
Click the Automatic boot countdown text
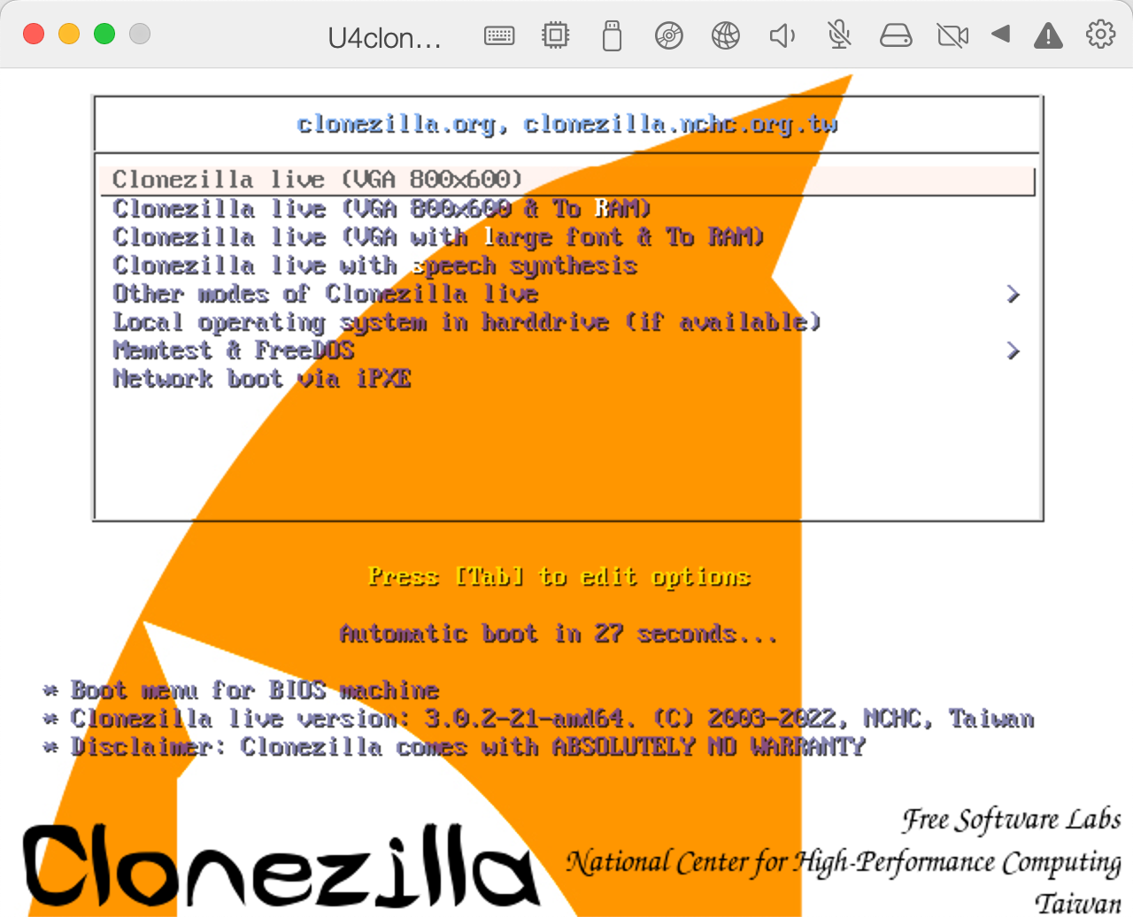[x=559, y=634]
